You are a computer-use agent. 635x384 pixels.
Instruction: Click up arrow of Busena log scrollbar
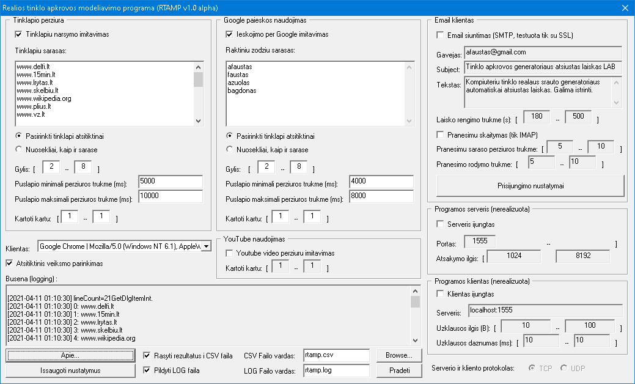click(415, 291)
